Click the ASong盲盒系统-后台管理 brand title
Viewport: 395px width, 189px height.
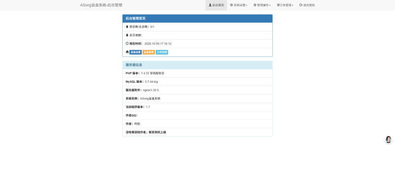[101, 5]
